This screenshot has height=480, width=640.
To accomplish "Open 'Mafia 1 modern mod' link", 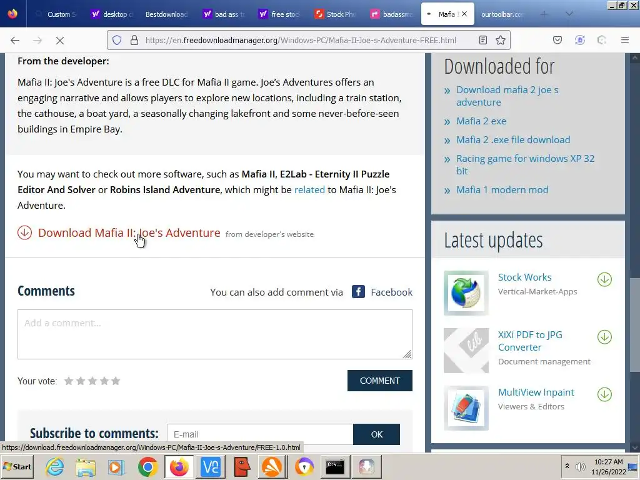I will (502, 190).
